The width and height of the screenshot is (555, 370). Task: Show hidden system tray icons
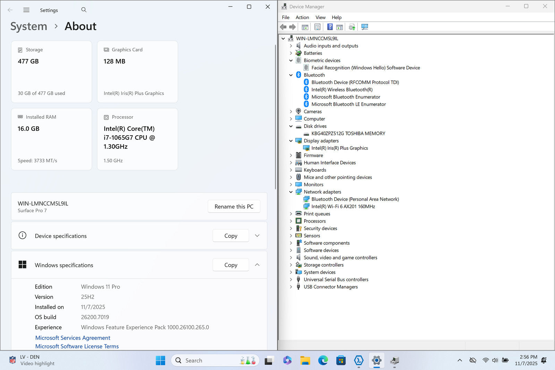[460, 360]
